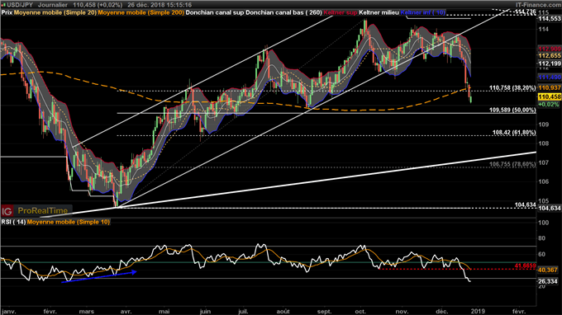Click Moyenne mobile (Simple 10) label in RSI panel

[69, 222]
